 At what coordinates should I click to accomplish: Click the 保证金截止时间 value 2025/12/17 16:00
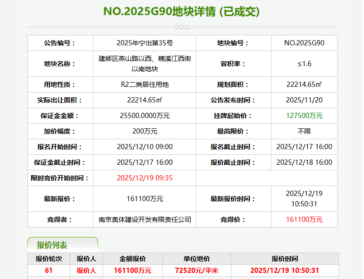tap(144, 162)
